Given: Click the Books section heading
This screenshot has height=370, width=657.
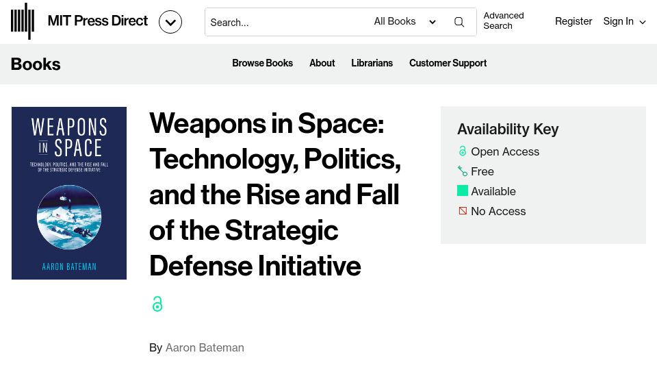Looking at the screenshot, I should tap(36, 64).
